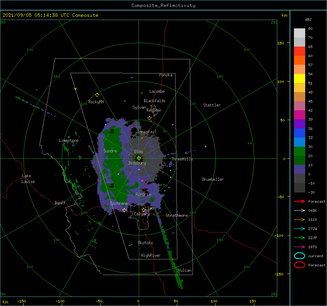Screen dimensions: 327x306
Task: Click the blue 33 dBZ swatch
Action: click(299, 133)
